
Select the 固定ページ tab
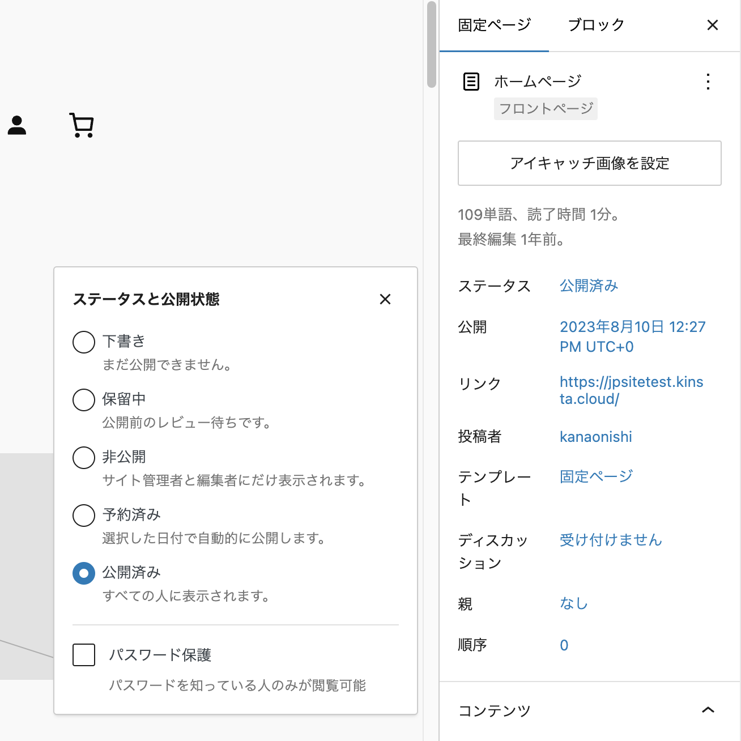(494, 24)
